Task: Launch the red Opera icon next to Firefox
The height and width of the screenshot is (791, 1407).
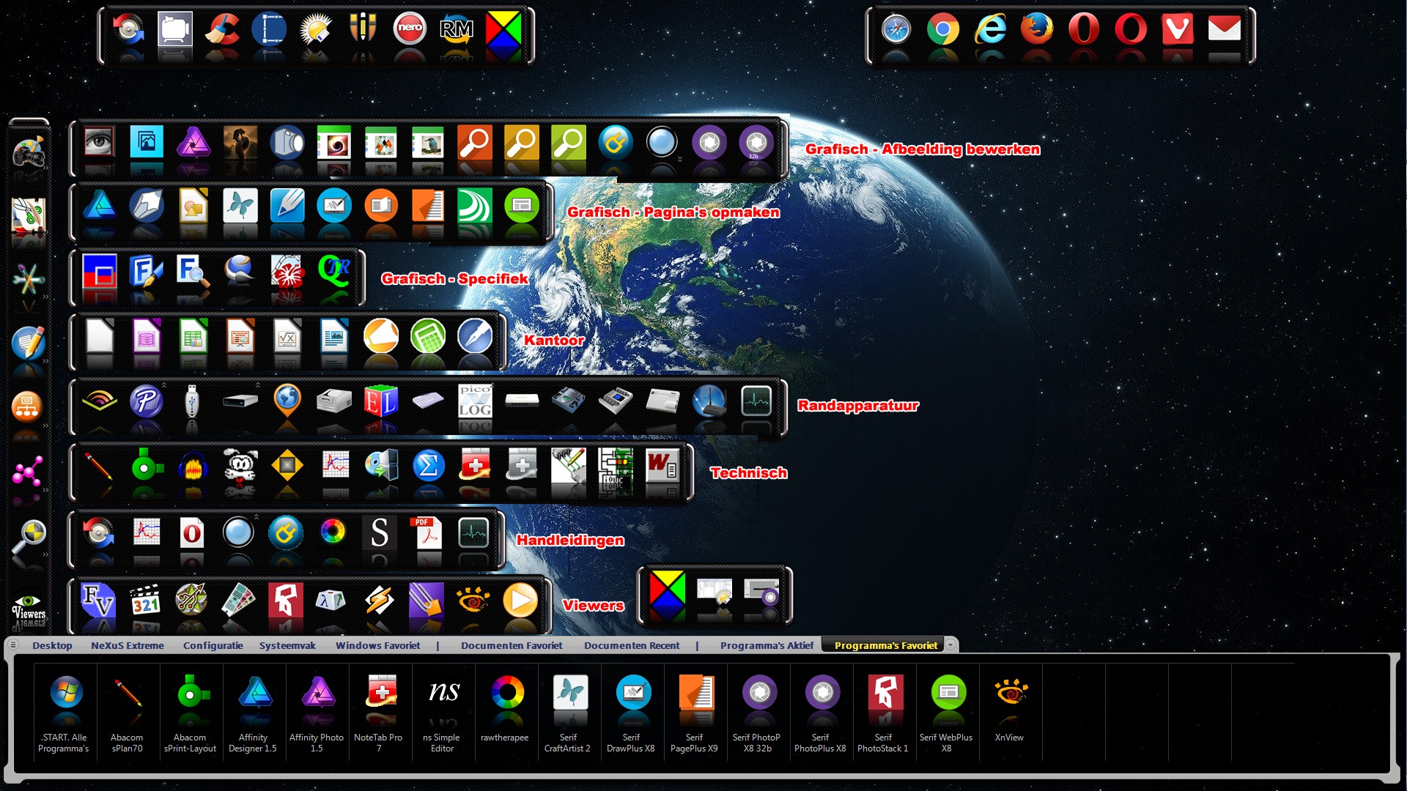Action: [1084, 30]
